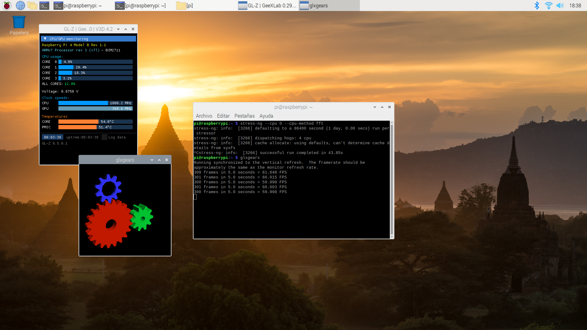Open the Archivo menu

(204, 116)
